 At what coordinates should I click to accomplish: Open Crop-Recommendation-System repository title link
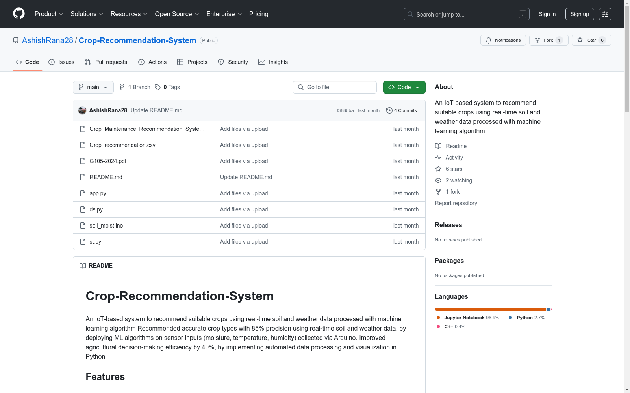click(x=137, y=40)
